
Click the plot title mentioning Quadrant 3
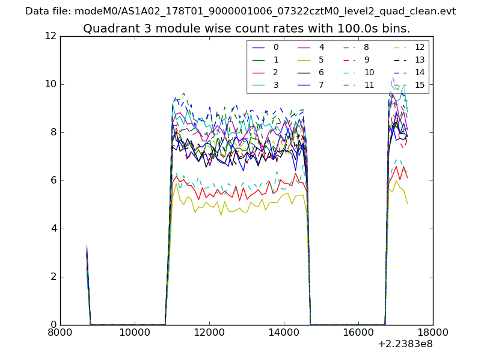pyautogui.click(x=247, y=28)
